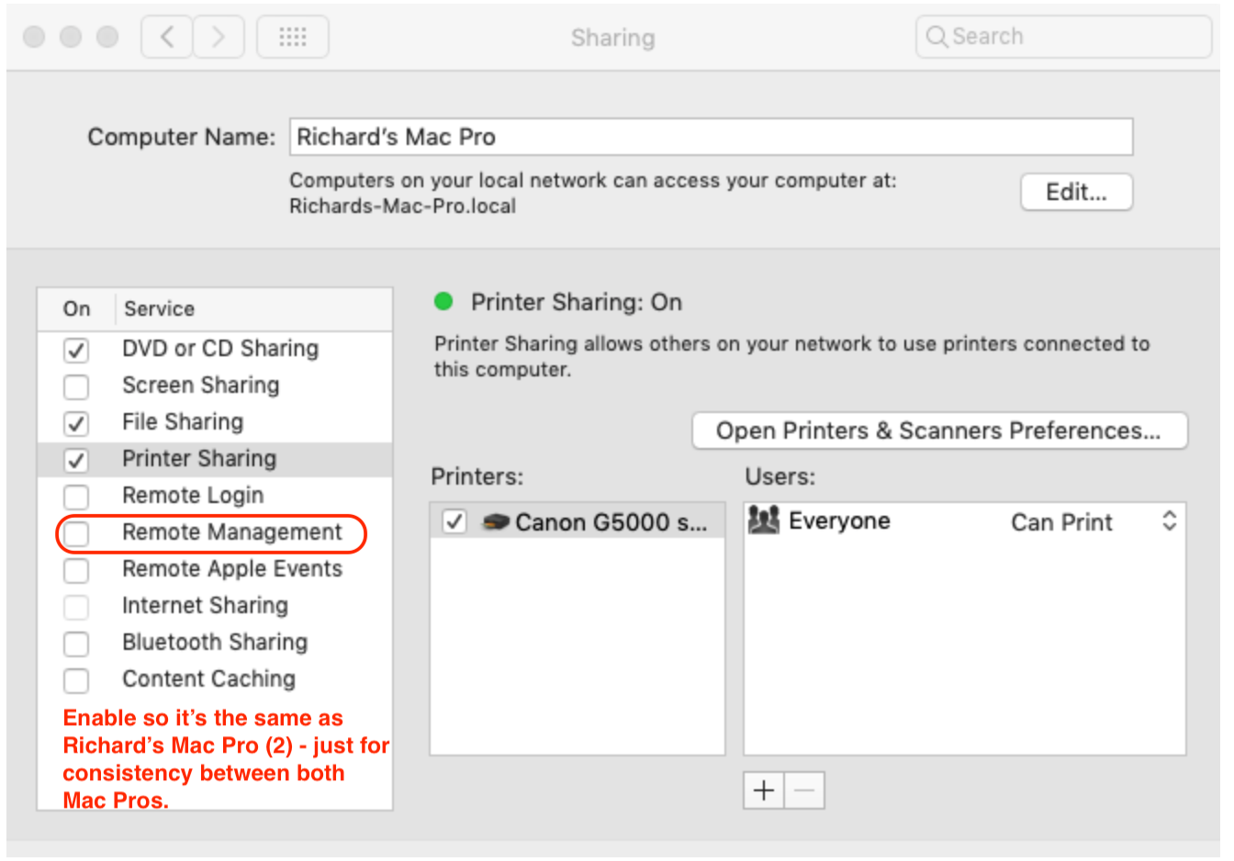Select the File Sharing service row
1234x861 pixels.
(215, 422)
